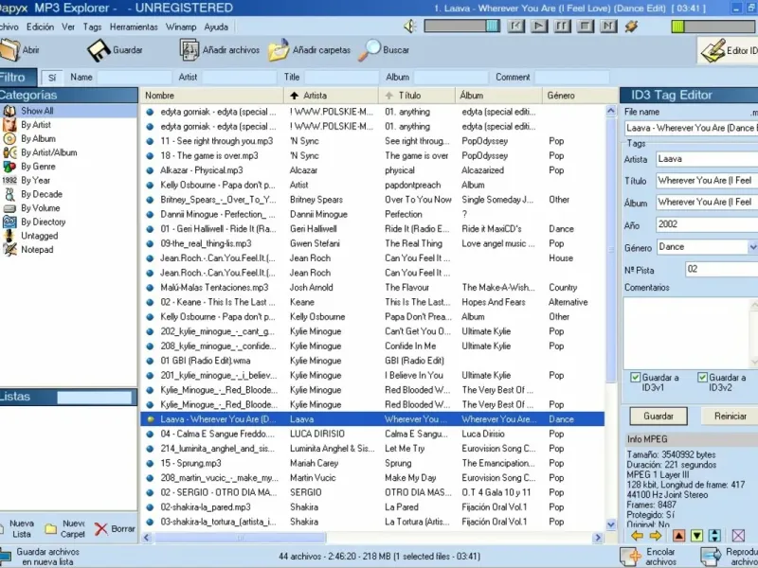Browse categories By Year
Viewport: 758px width, 568px height.
point(35,180)
